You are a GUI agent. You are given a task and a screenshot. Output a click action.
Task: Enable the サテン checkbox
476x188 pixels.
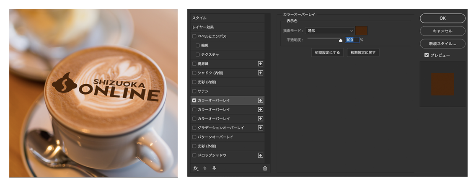click(x=194, y=91)
